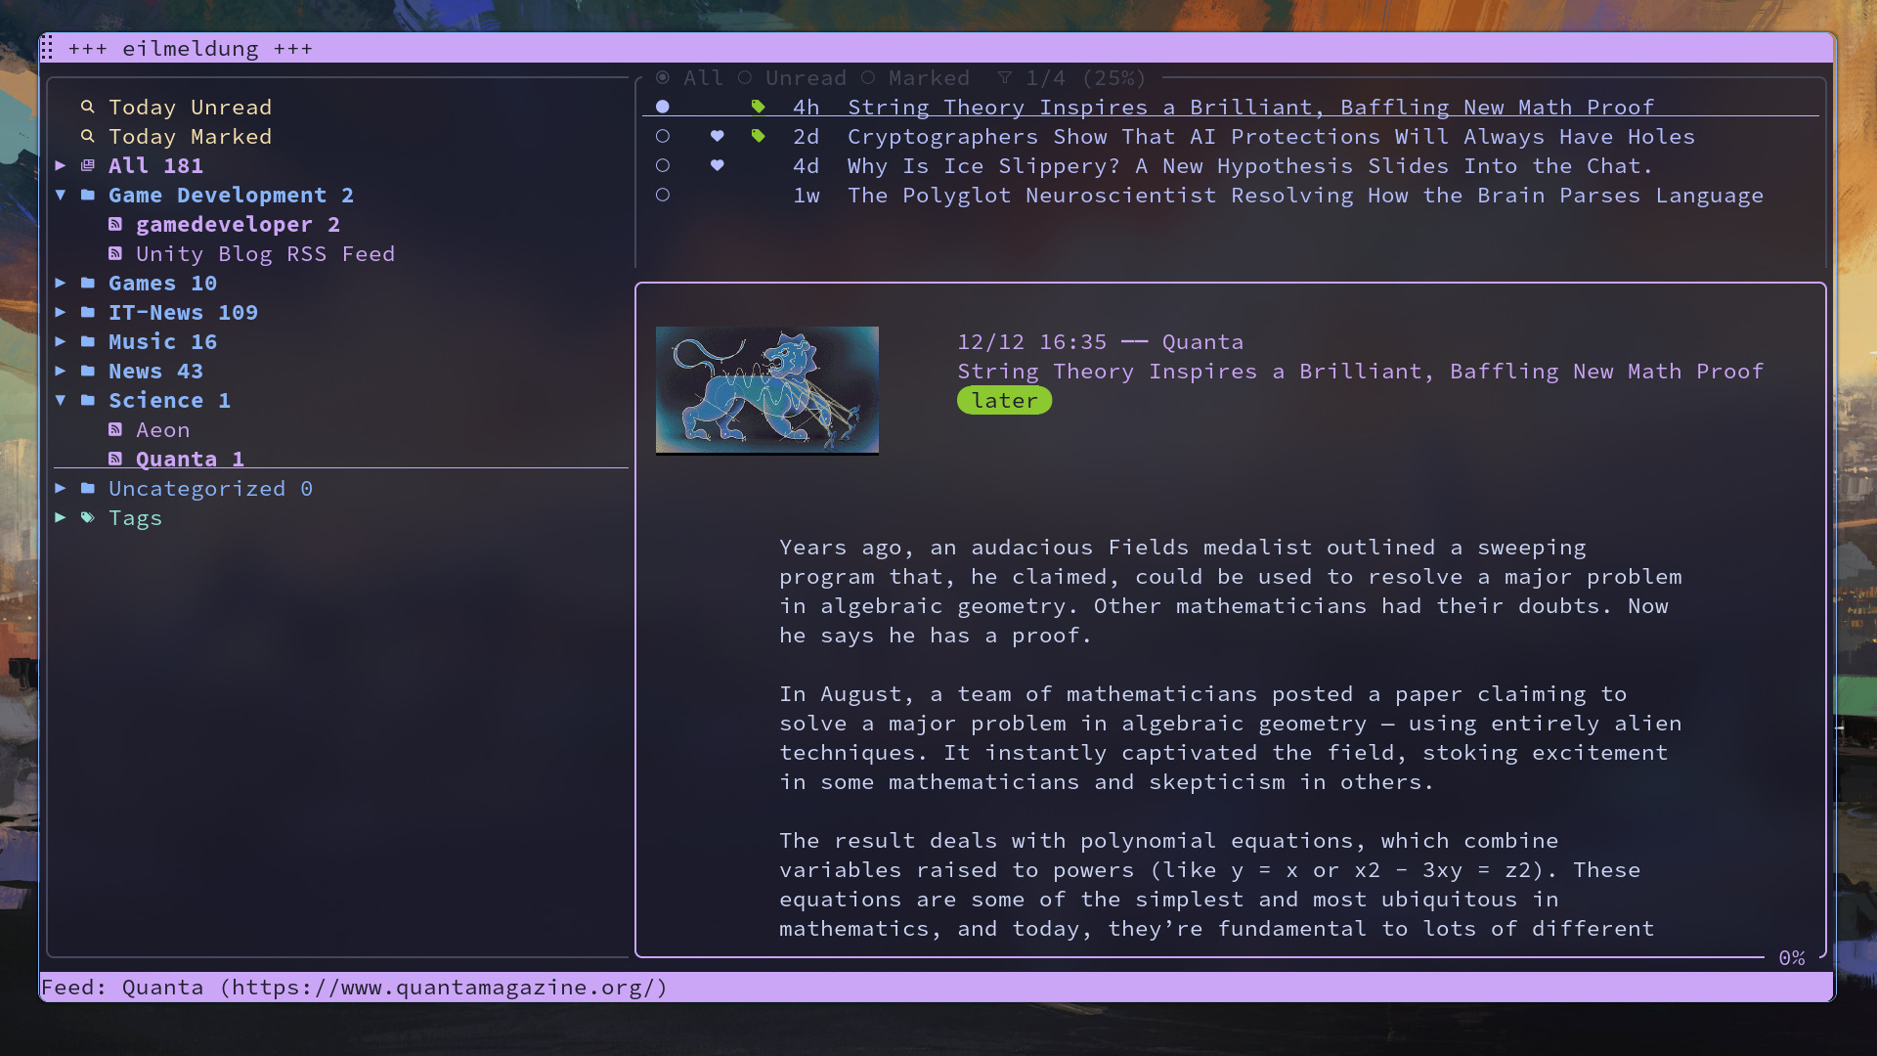
Task: Click the search icon beside Today Unread
Action: pos(88,107)
